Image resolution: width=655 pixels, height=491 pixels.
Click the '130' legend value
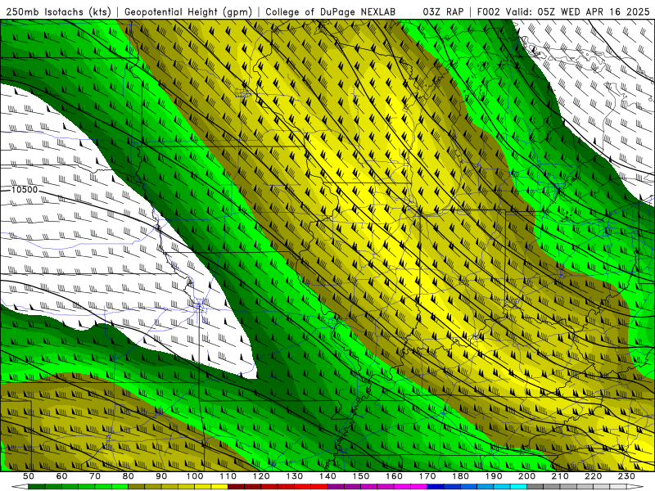click(295, 476)
